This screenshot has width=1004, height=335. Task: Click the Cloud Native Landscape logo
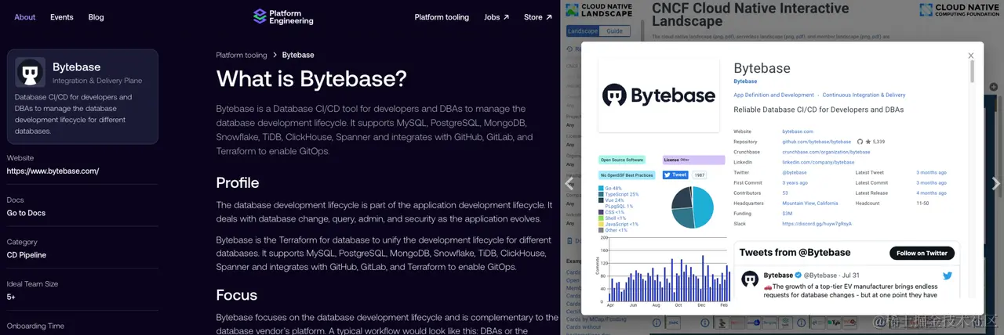(x=598, y=11)
